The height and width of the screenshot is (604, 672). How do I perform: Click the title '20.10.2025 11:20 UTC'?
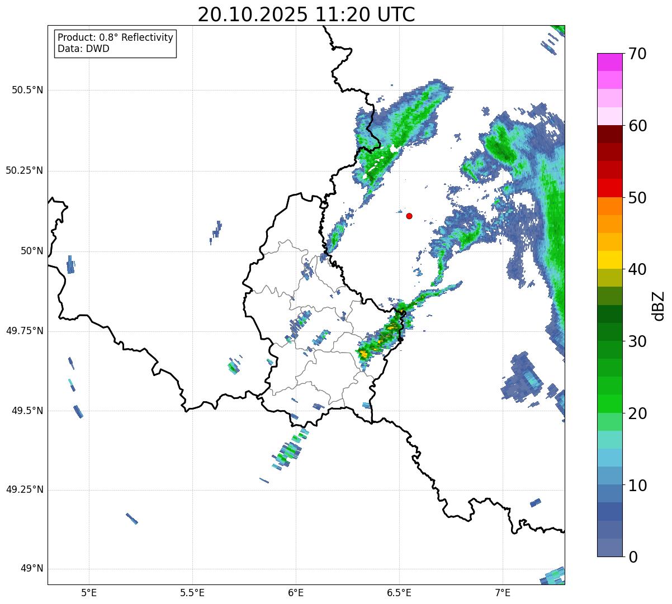coord(306,14)
